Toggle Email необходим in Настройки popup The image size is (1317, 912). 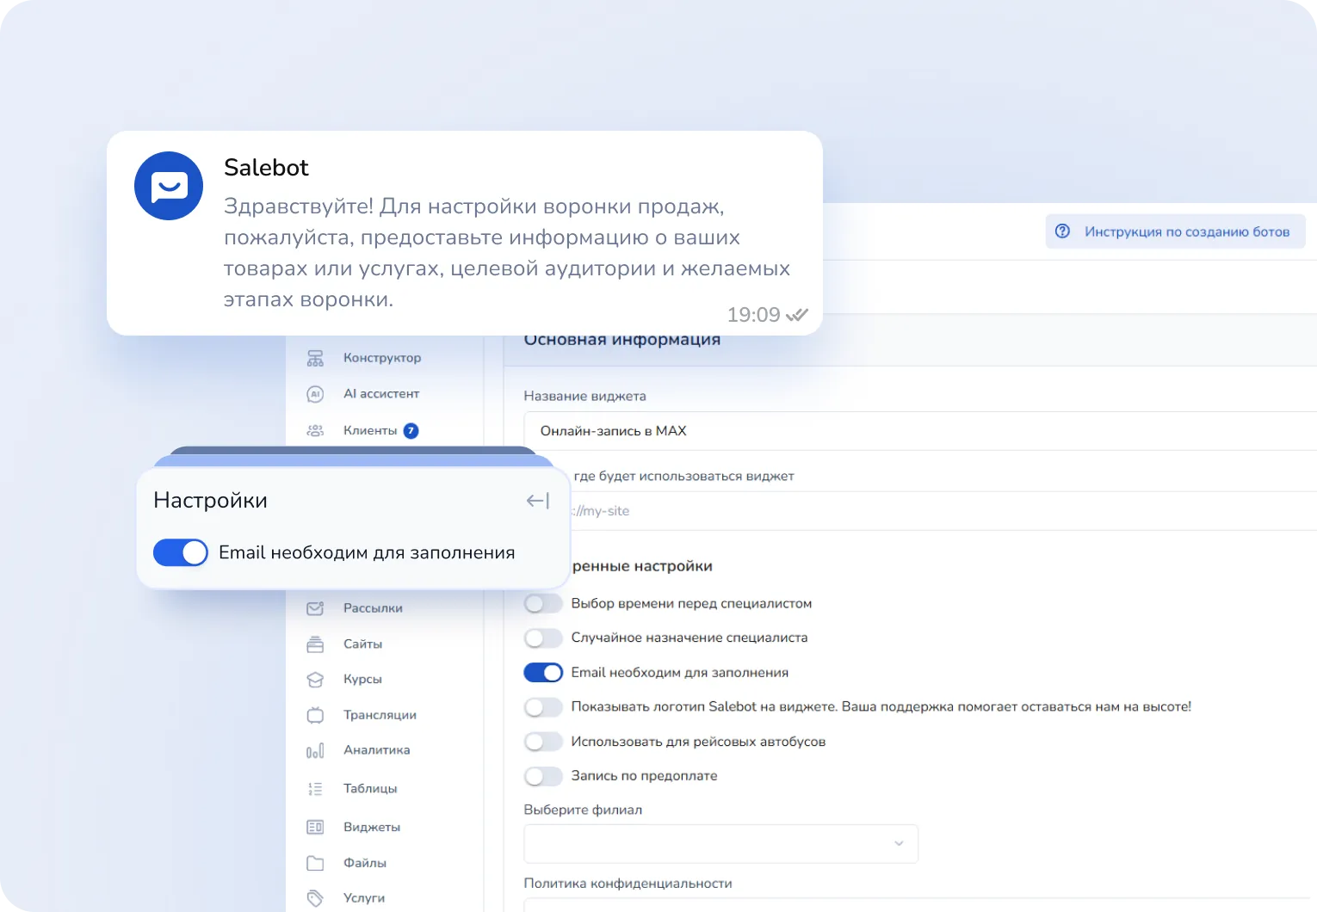coord(181,552)
